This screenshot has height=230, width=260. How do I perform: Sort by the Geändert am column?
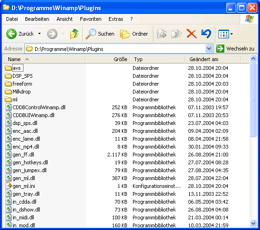tap(212, 59)
